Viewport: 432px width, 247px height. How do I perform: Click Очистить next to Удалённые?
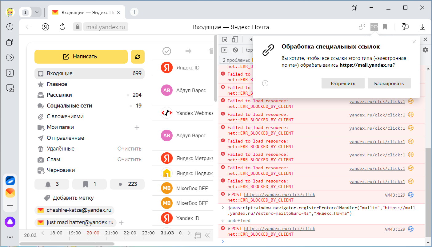[129, 149]
